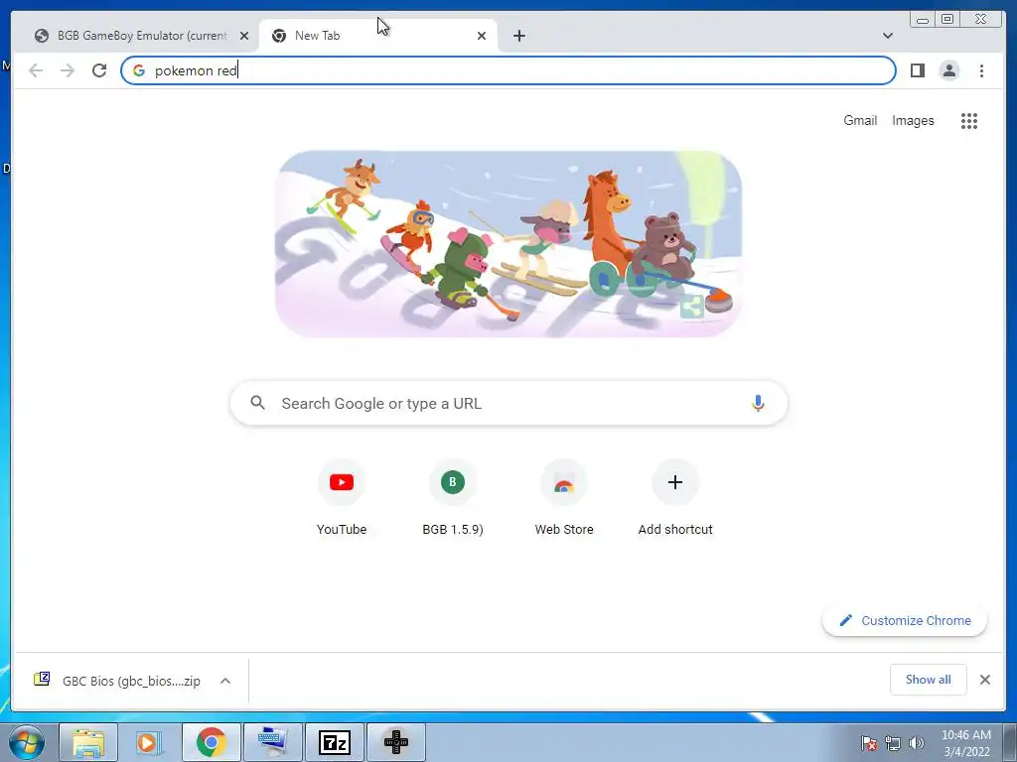Viewport: 1017px width, 762px height.
Task: Open the Chrome side panel
Action: coord(917,70)
